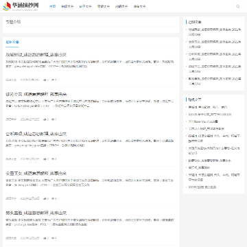Go to 首页 in the navigation bar

[53, 6]
